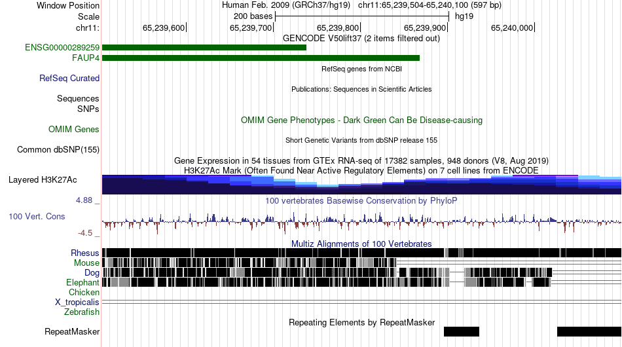Viewport: 622px width, 347px height.
Task: Click the Short Genetic Variants dbSNP title
Action: [361, 140]
